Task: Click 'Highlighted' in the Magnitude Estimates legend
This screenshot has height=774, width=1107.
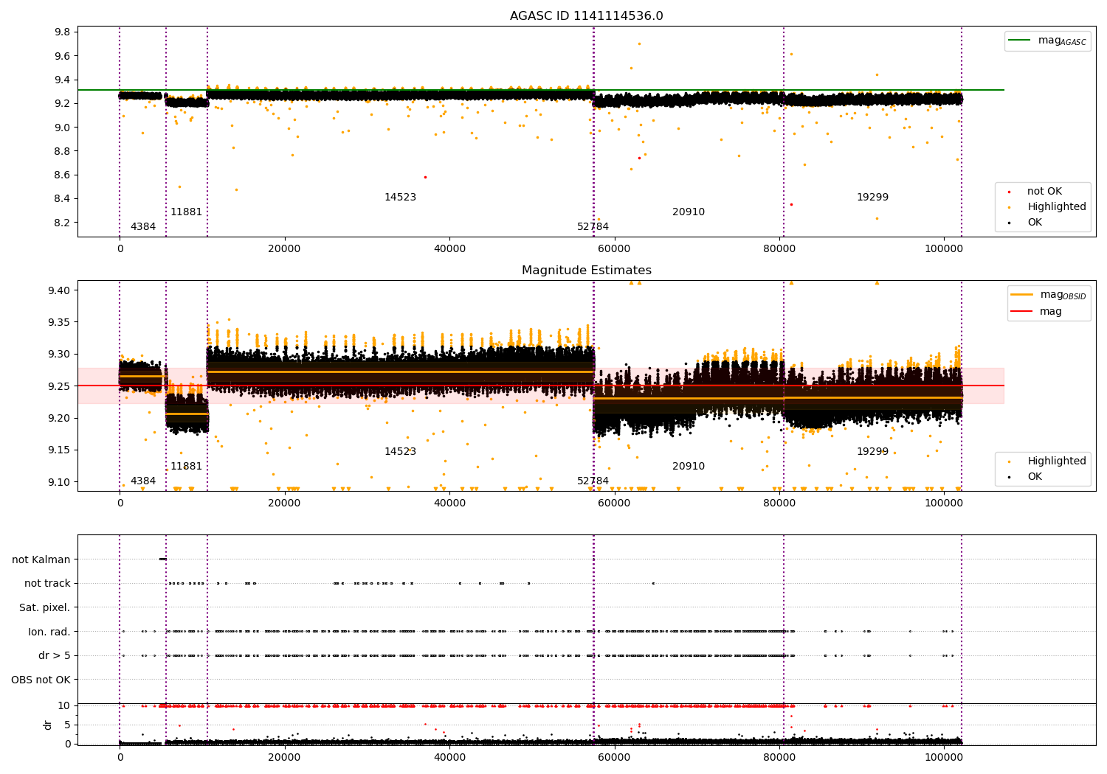Action: pos(1056,461)
